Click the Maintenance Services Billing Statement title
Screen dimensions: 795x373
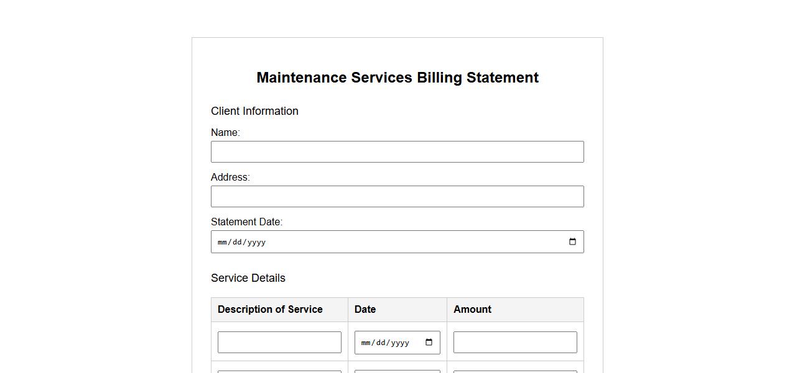click(397, 78)
